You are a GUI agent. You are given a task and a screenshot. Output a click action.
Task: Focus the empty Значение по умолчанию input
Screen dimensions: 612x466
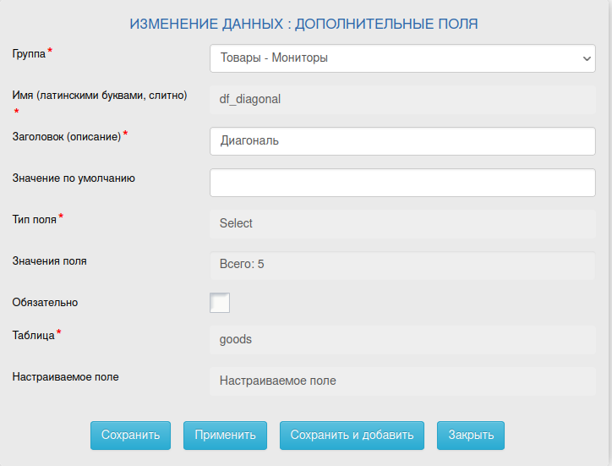click(x=402, y=183)
